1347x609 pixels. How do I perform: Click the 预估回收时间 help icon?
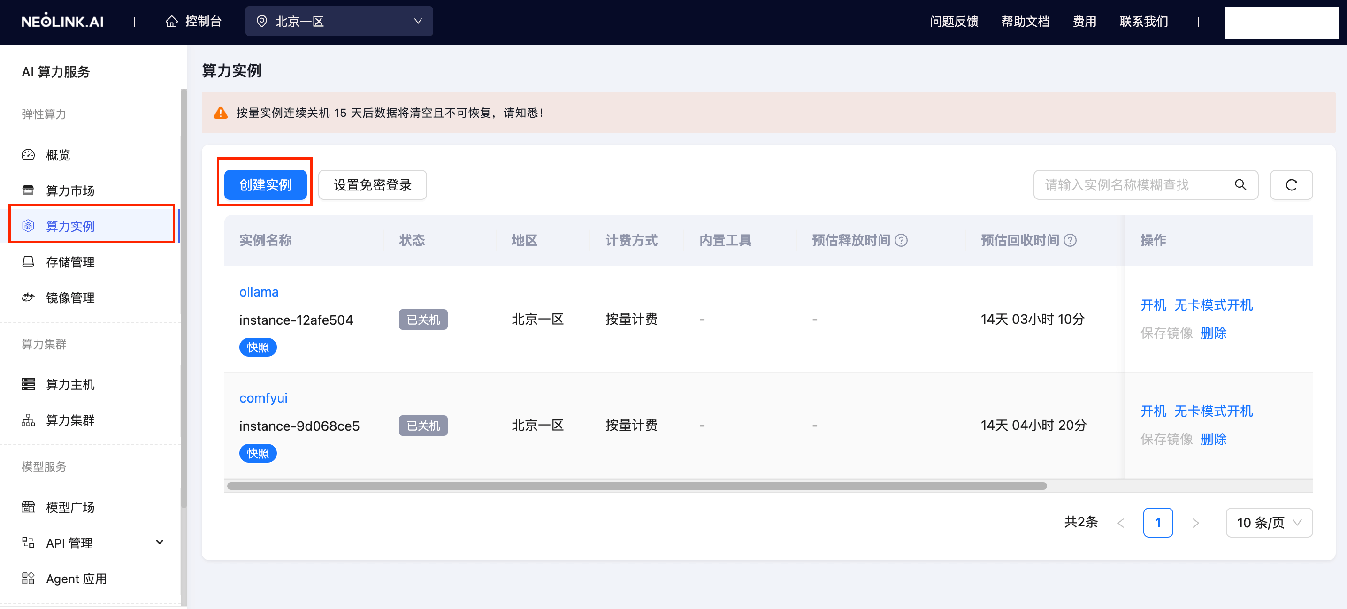[x=1070, y=241]
